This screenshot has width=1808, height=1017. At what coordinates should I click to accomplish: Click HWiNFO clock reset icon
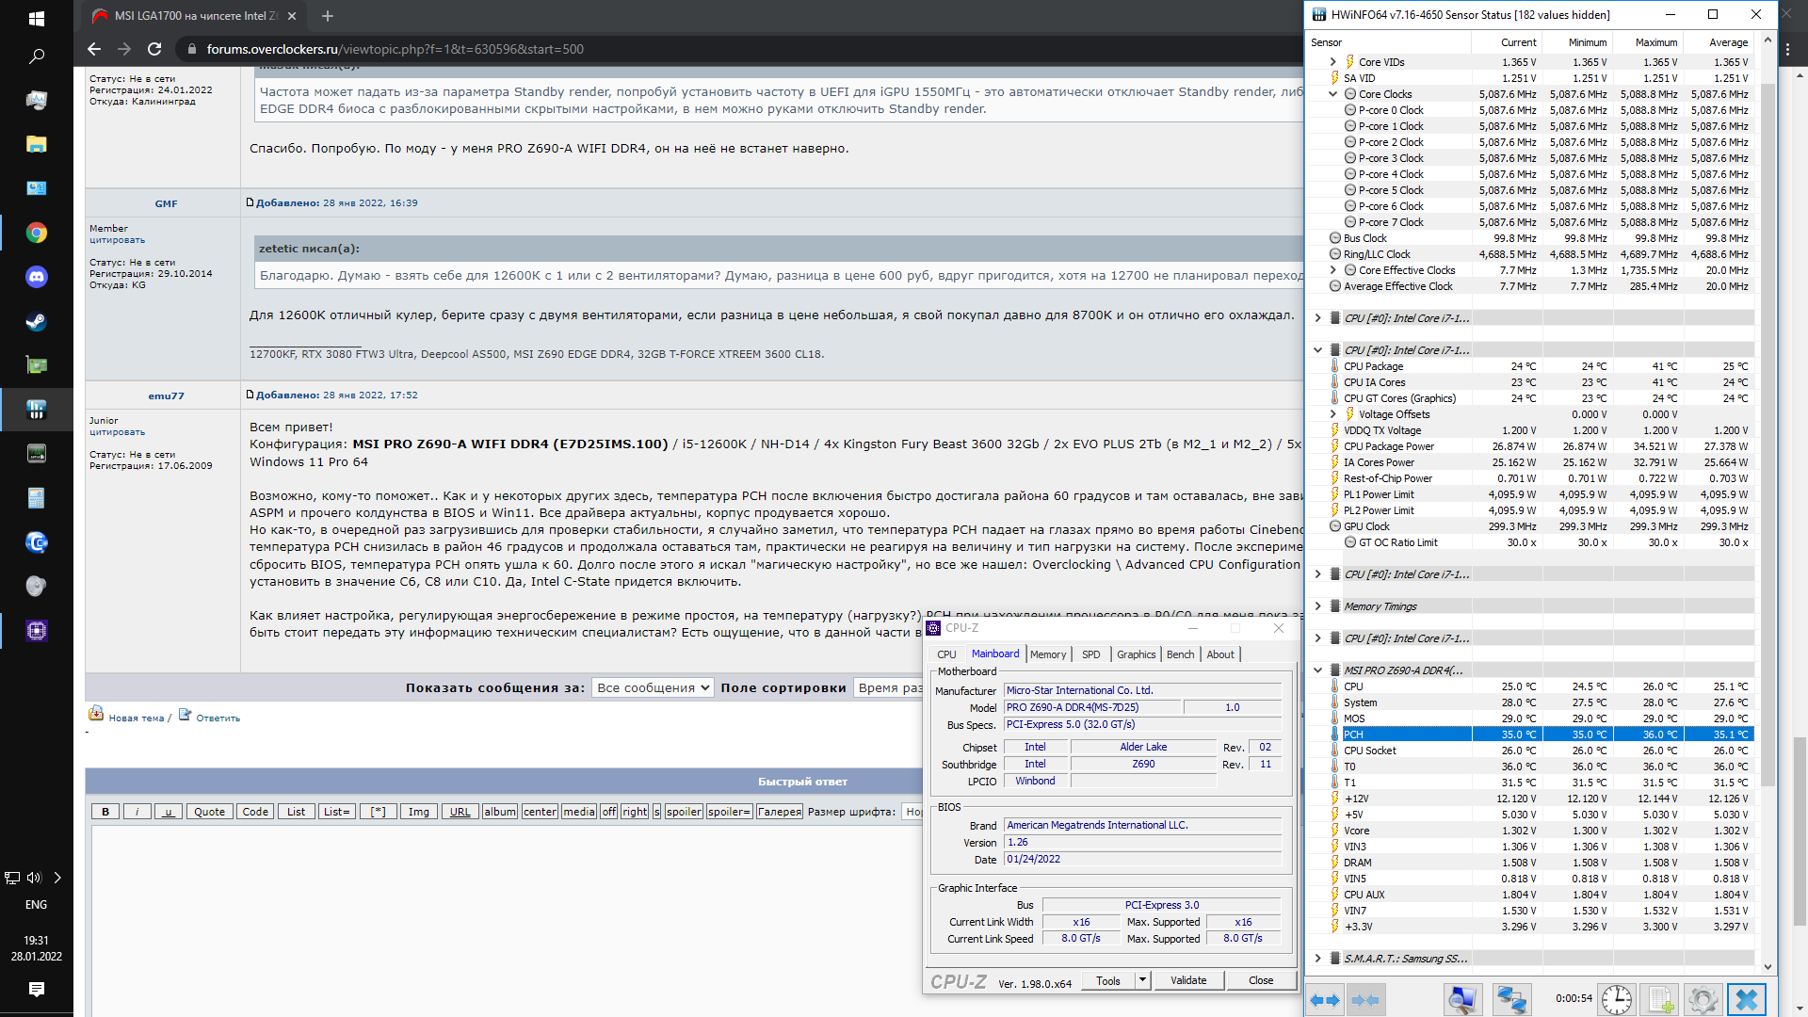(1616, 1000)
